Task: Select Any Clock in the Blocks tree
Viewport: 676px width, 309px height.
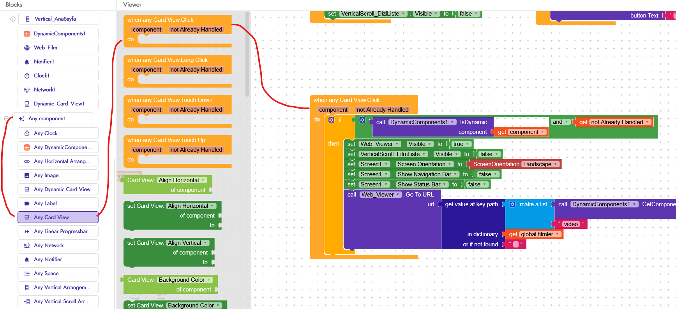Action: click(58, 133)
